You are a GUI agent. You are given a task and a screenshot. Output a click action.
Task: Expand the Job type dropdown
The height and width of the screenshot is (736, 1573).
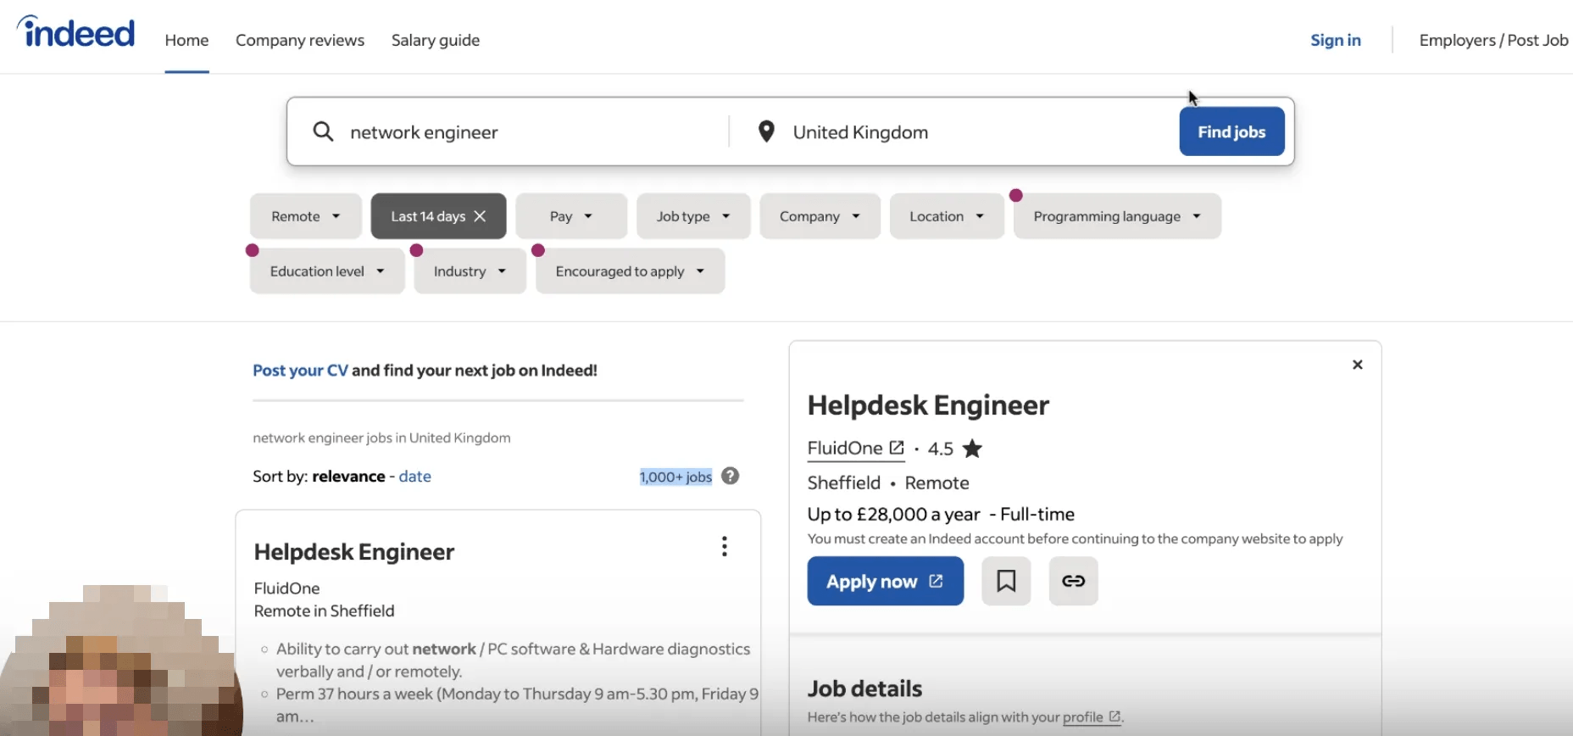pos(692,216)
